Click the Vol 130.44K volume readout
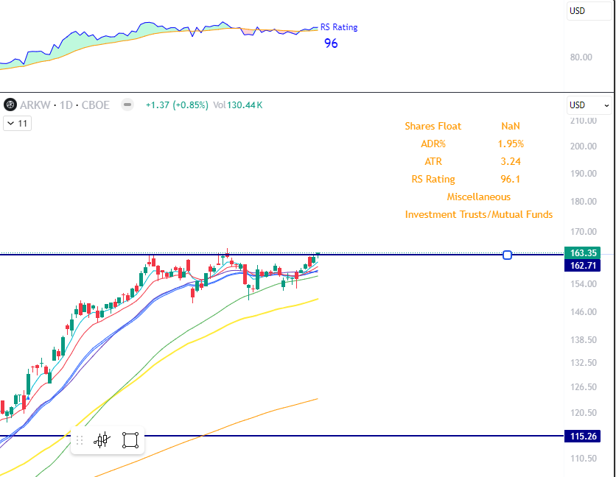The image size is (616, 477). tap(238, 105)
